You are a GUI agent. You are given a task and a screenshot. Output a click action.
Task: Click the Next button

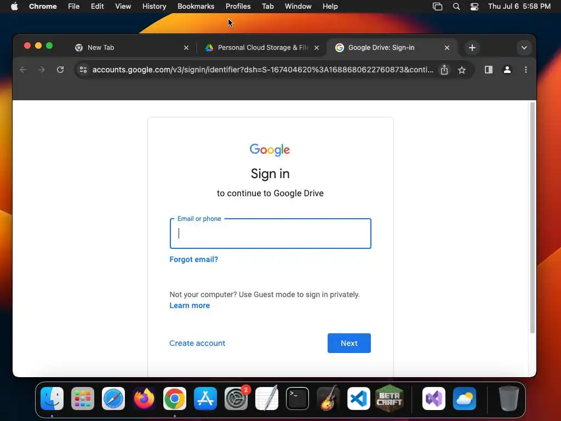(x=349, y=343)
